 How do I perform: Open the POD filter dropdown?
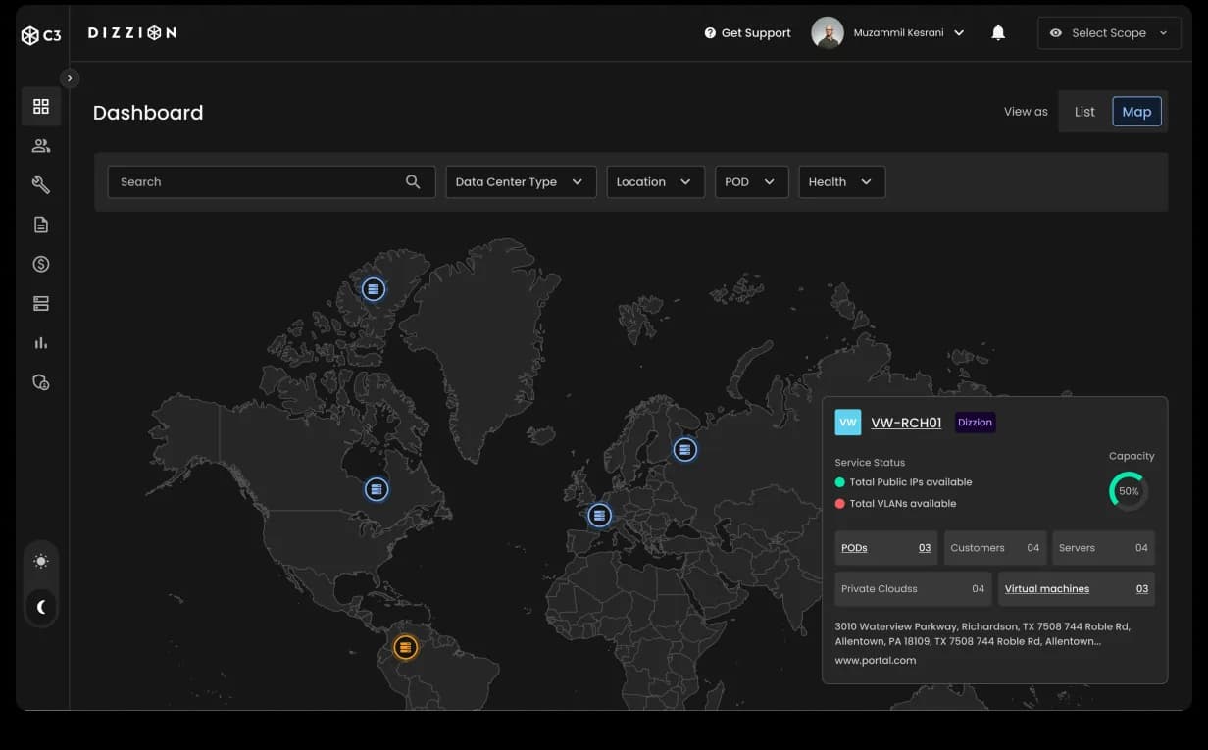click(751, 182)
